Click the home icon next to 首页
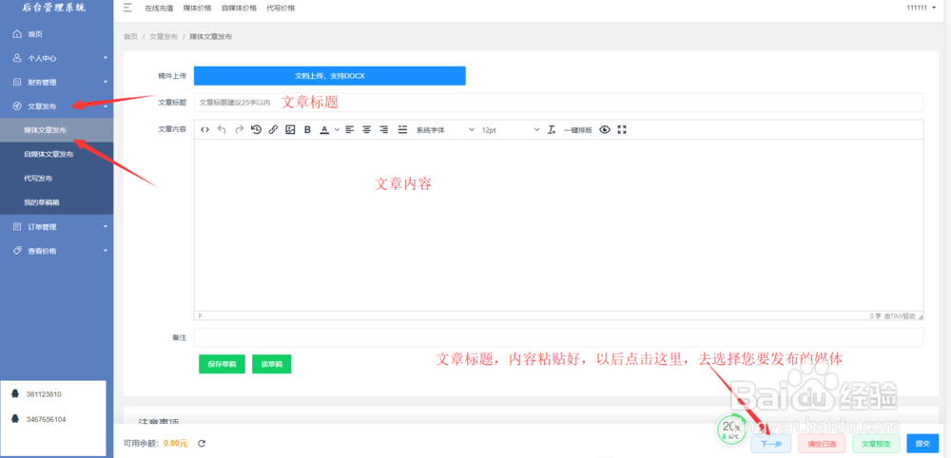Viewport: 951px width, 458px height. 17,34
